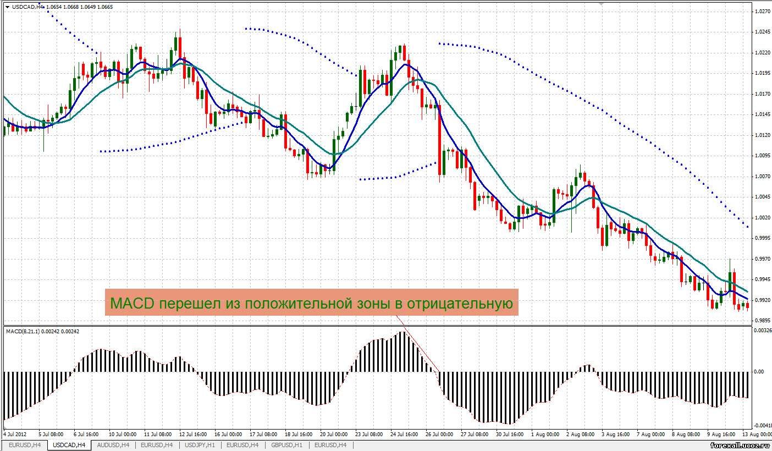The height and width of the screenshot is (451, 772).
Task: Open the GBPUSD,H1 chart tab
Action: (286, 444)
